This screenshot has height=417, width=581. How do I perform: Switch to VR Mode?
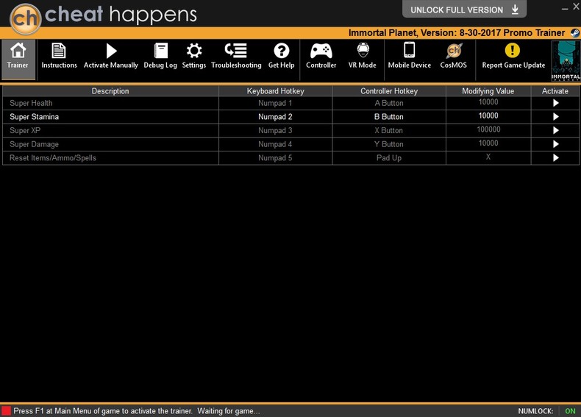pyautogui.click(x=363, y=56)
